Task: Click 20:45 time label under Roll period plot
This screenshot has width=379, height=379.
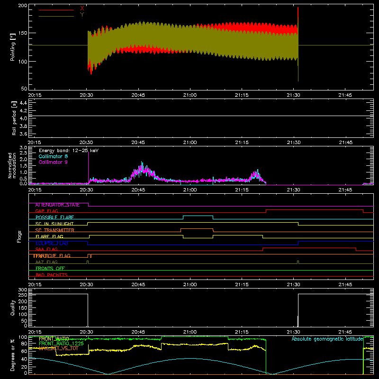Action: click(x=138, y=143)
